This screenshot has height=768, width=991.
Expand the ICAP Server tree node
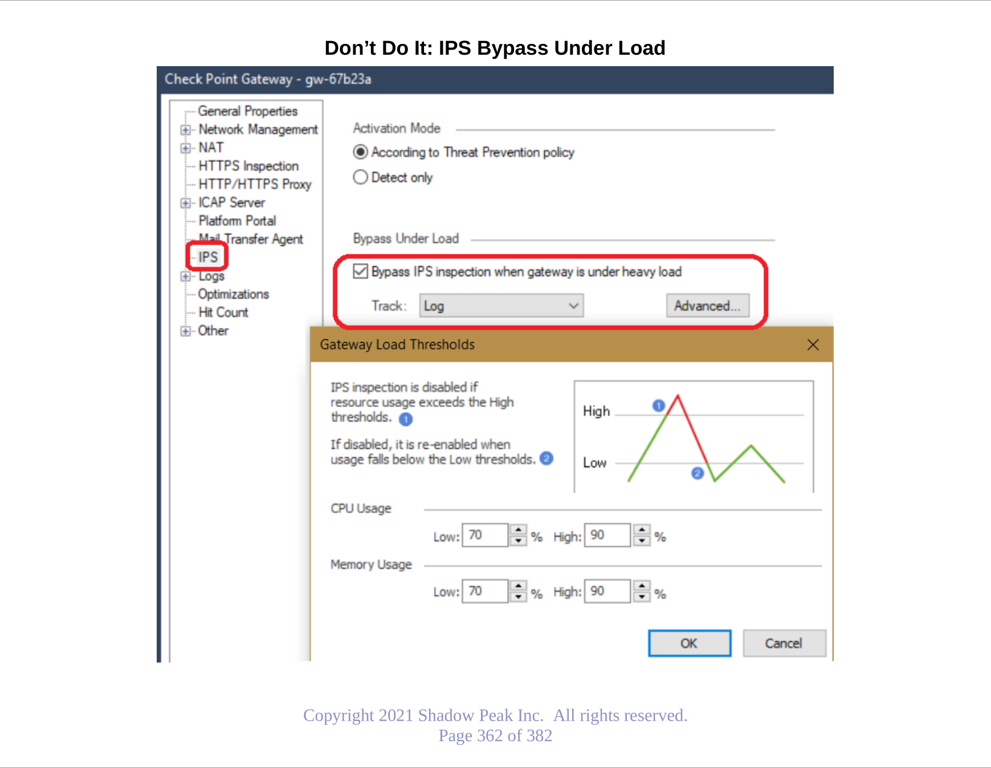pyautogui.click(x=185, y=203)
